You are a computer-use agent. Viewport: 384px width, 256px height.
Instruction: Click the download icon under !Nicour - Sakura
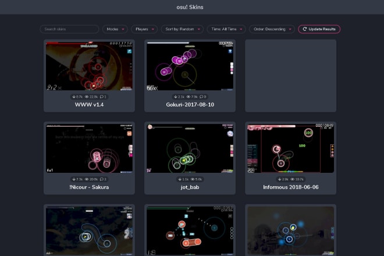[74, 179]
